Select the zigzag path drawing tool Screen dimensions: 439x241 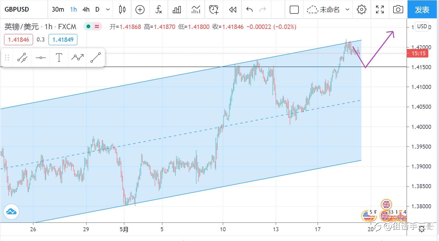point(77,57)
